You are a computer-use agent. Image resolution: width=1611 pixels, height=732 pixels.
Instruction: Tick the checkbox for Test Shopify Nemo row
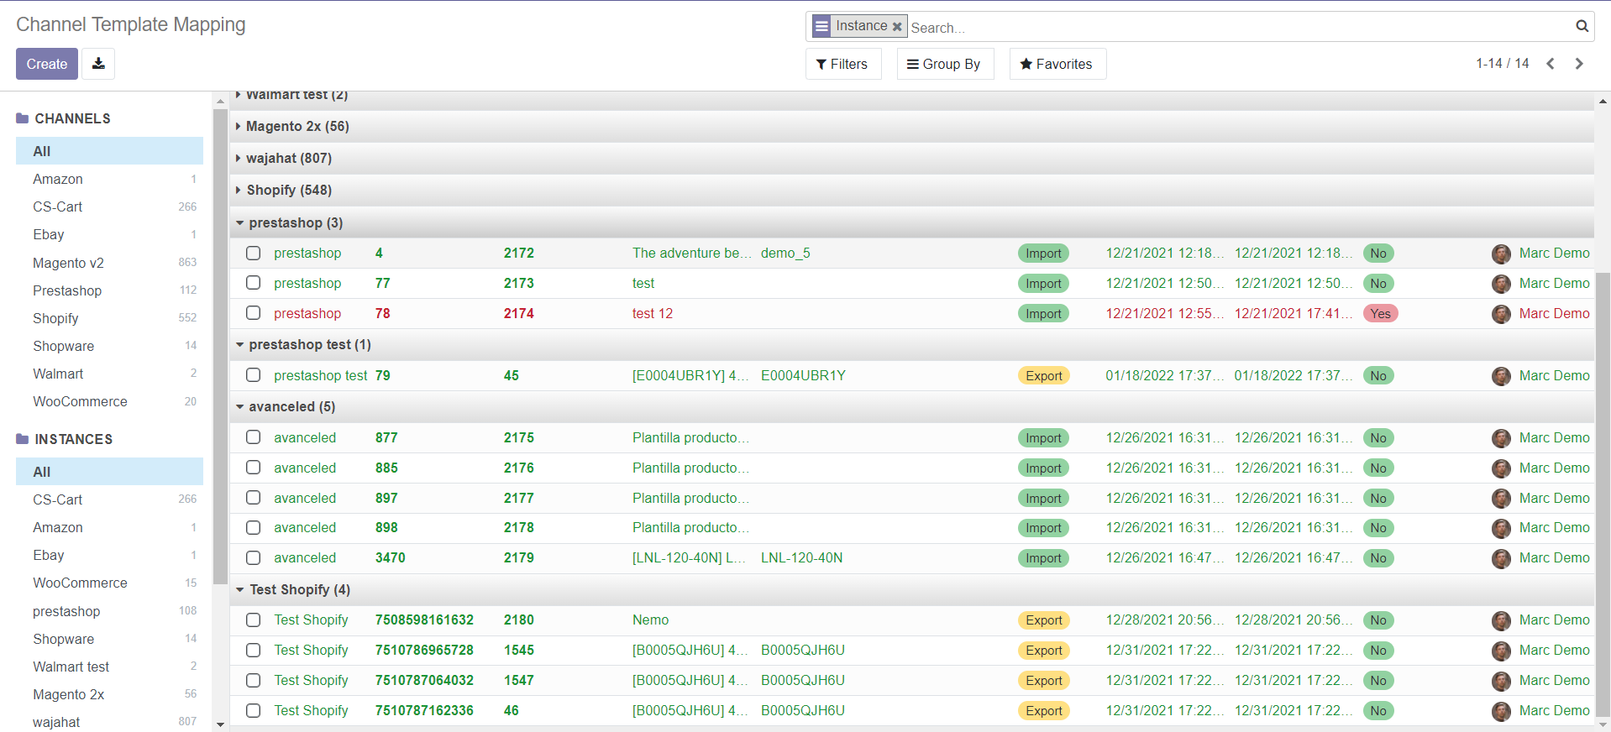click(x=253, y=620)
